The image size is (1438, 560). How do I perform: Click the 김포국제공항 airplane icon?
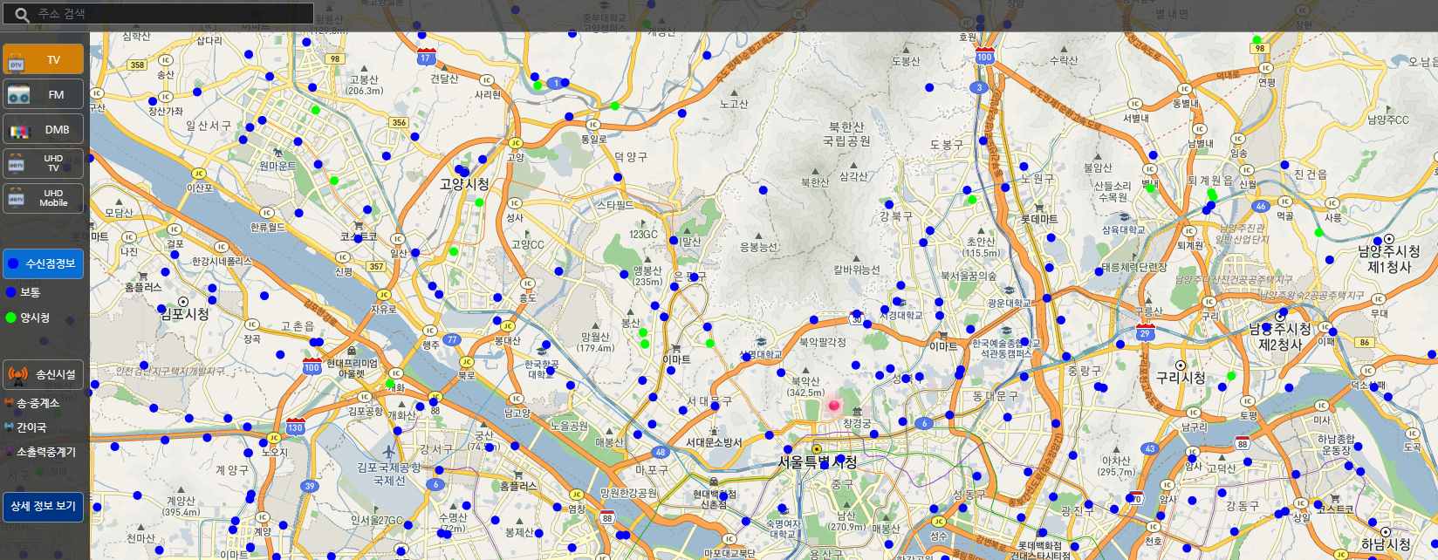tap(389, 453)
